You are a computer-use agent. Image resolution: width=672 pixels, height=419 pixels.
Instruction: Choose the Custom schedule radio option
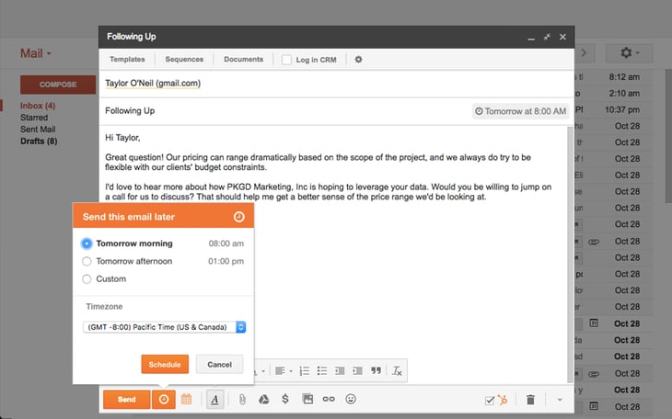coord(87,279)
